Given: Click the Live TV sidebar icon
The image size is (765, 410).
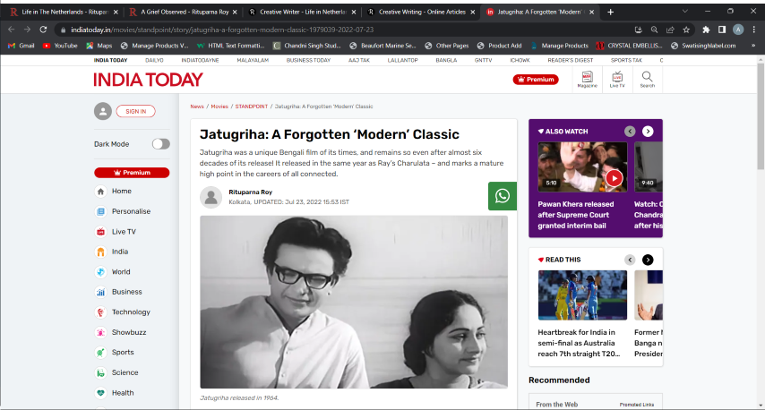Looking at the screenshot, I should click(x=100, y=232).
